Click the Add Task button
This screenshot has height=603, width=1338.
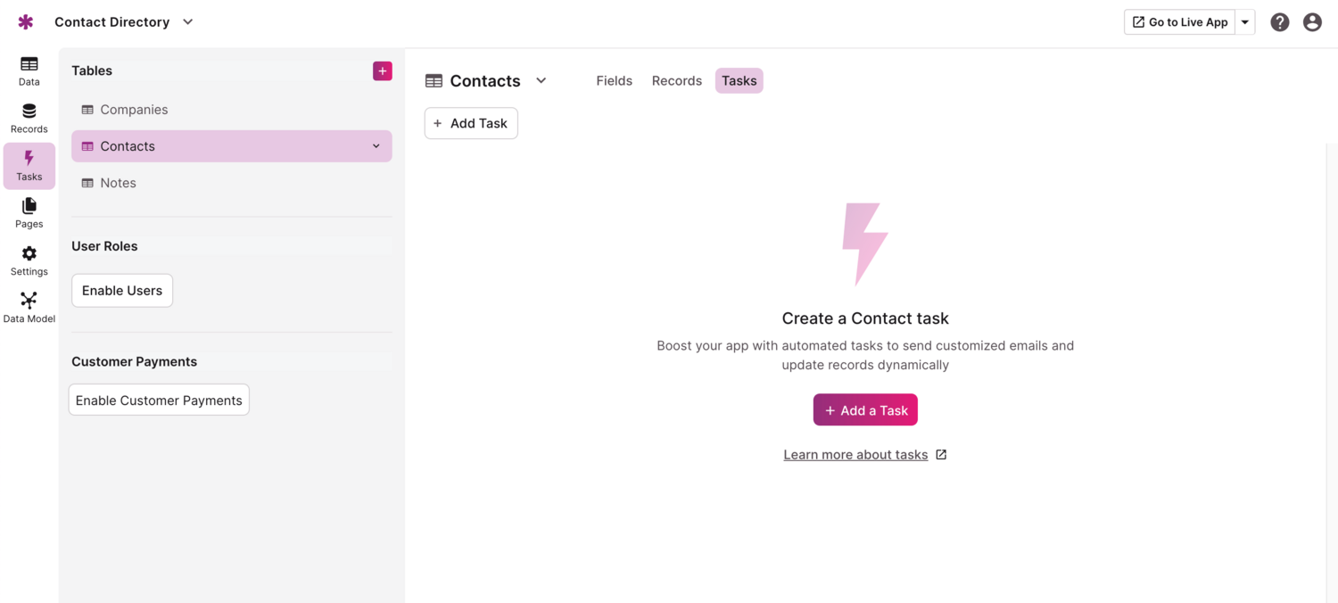point(471,123)
